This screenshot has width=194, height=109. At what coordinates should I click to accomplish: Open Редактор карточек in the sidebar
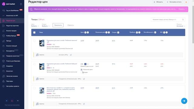point(12,26)
